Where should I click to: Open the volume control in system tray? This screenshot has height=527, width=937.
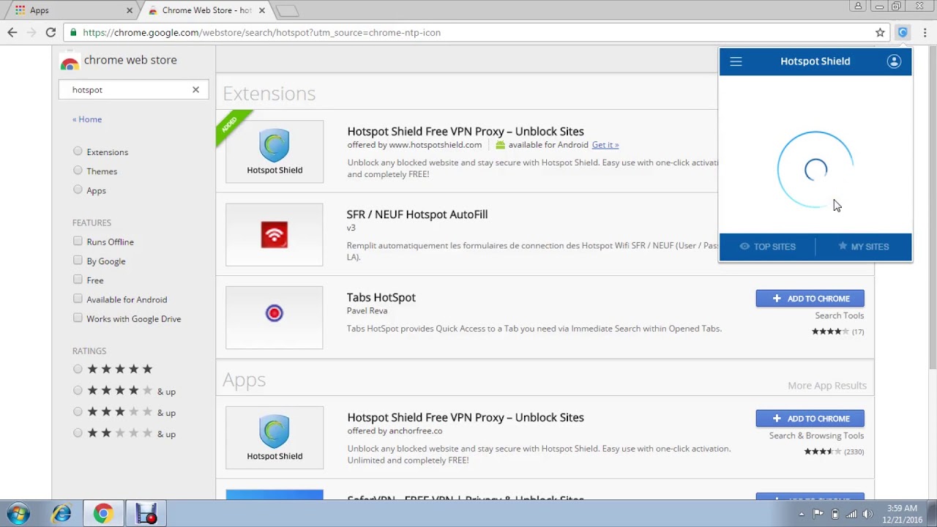click(x=867, y=514)
